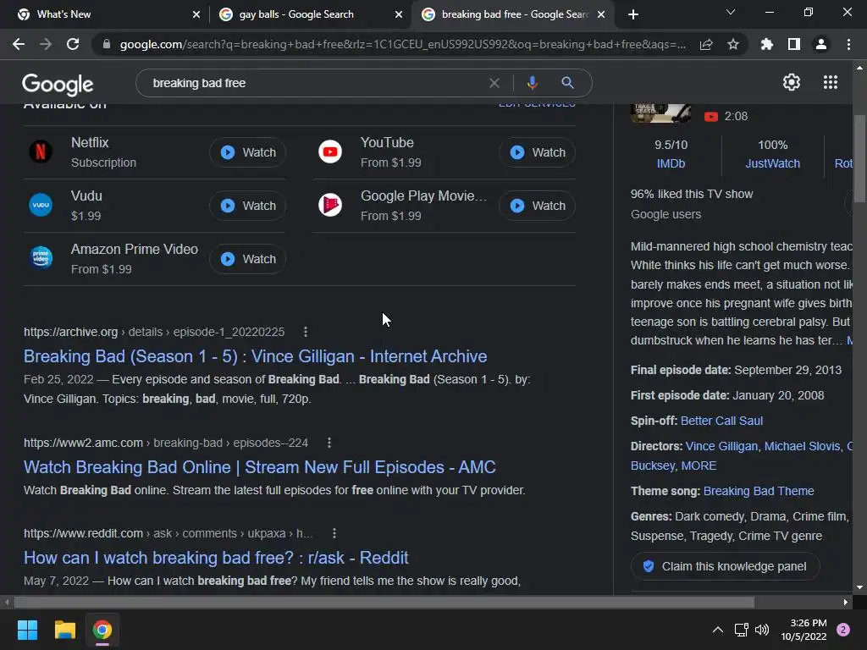867x650 pixels.
Task: Bookmark this page with the star icon
Action: click(733, 44)
